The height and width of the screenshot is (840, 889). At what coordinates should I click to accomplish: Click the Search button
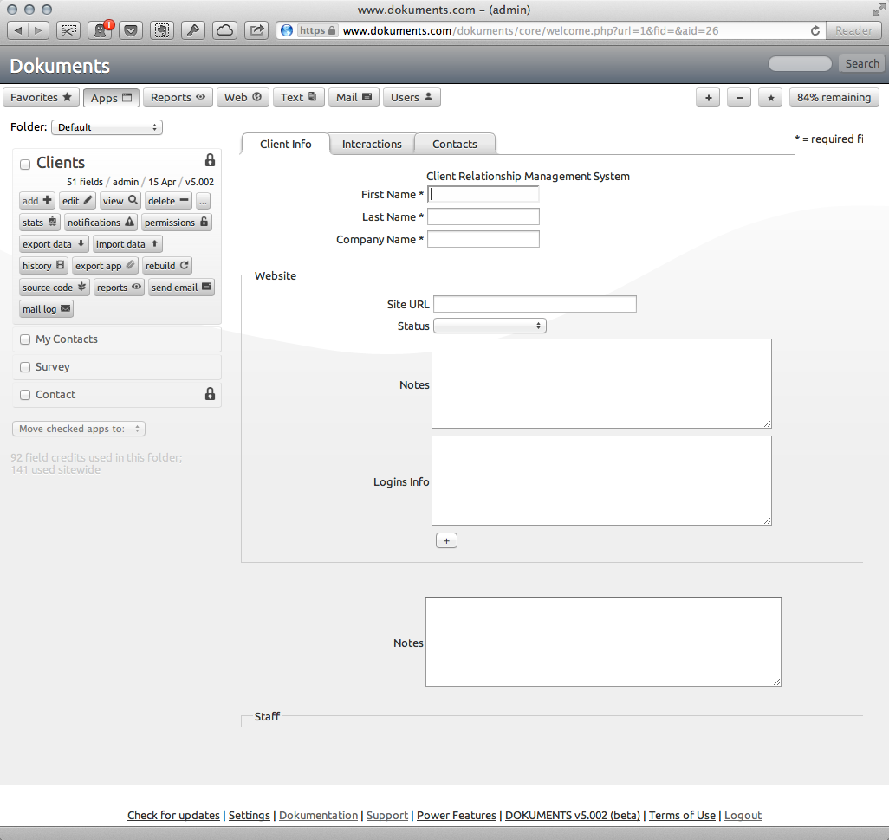click(x=862, y=63)
